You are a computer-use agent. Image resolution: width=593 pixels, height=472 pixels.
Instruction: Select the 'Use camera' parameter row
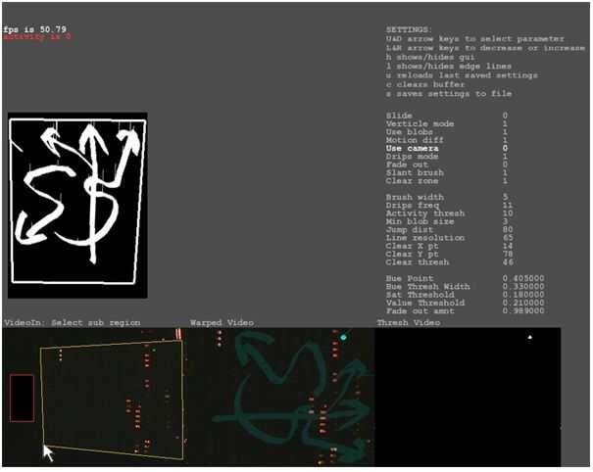pos(447,148)
